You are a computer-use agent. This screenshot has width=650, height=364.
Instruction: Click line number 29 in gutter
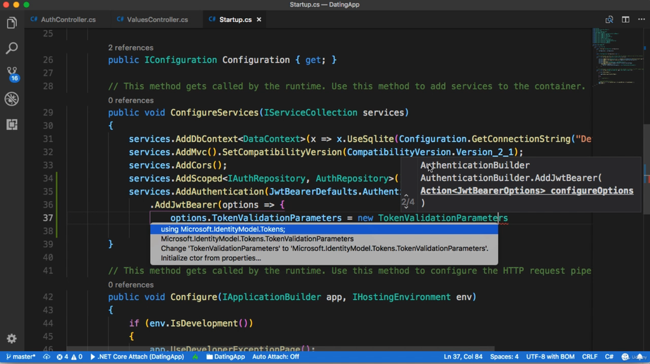[x=48, y=112]
